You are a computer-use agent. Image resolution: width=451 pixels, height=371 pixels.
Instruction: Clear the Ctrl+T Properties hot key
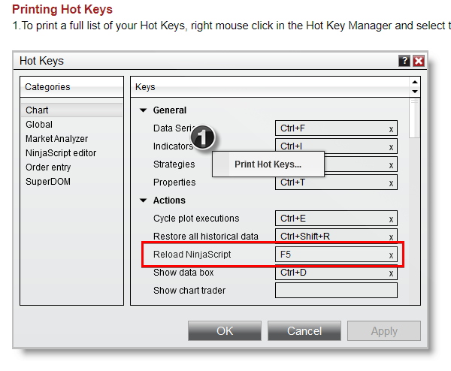[391, 182]
